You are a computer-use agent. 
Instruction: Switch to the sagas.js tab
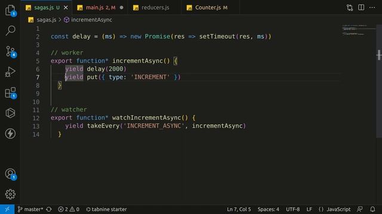tap(47, 8)
